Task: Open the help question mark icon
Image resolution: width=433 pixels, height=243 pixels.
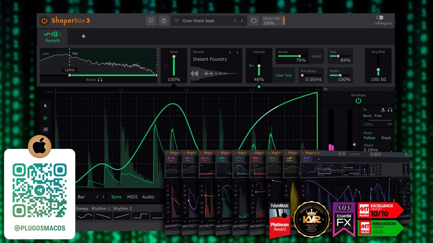Action: point(163,21)
